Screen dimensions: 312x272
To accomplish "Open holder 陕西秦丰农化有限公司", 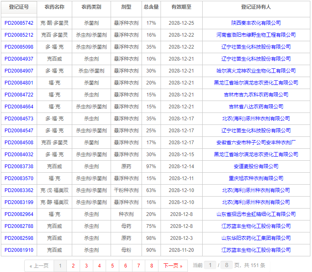I will pos(256,23).
